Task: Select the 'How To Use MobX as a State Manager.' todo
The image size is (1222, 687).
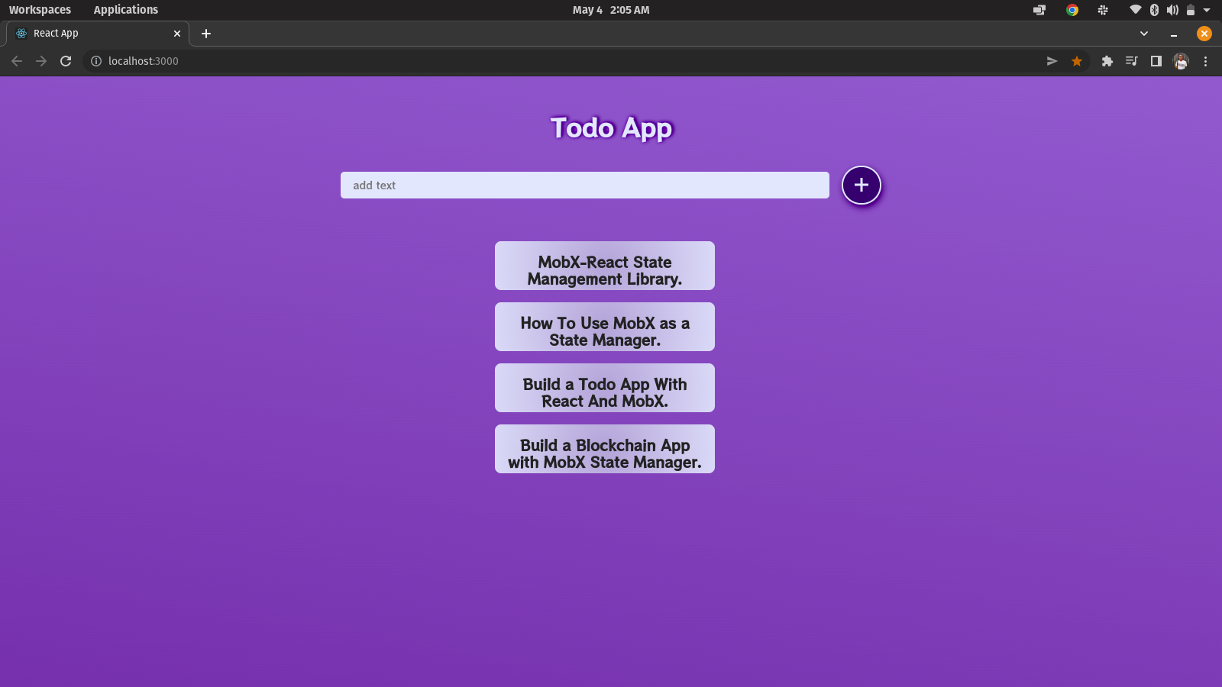Action: 605,327
